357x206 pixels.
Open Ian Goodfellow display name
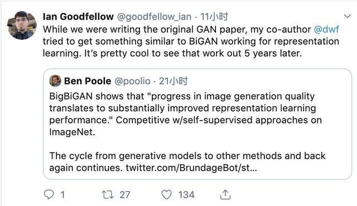coord(78,17)
